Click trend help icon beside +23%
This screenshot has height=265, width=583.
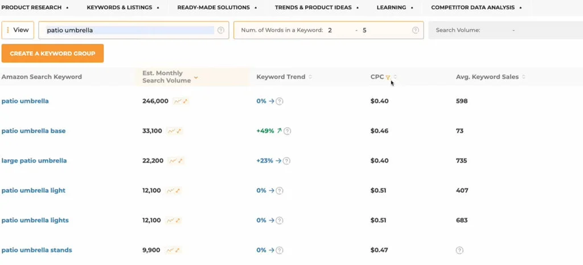click(x=286, y=161)
